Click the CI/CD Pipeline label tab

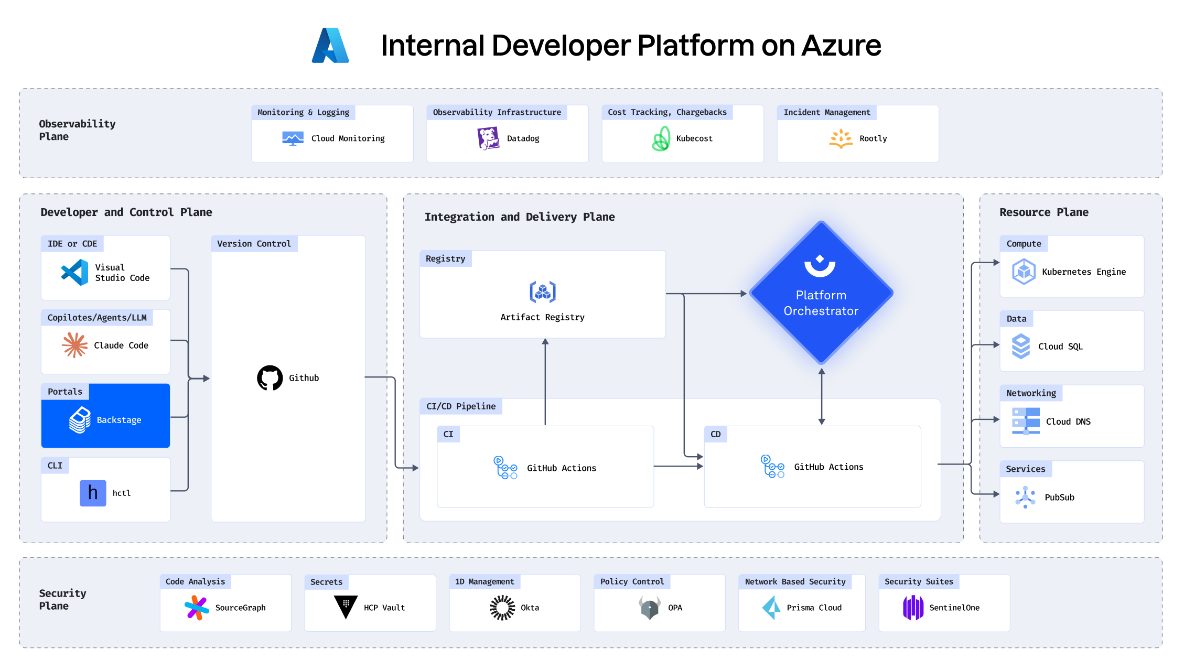[460, 406]
